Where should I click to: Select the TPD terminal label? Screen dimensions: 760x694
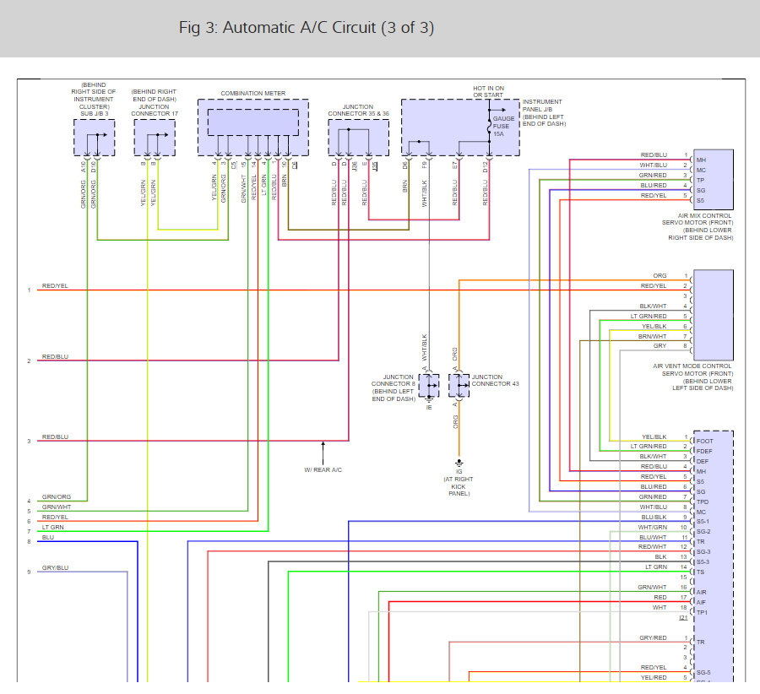tap(703, 502)
